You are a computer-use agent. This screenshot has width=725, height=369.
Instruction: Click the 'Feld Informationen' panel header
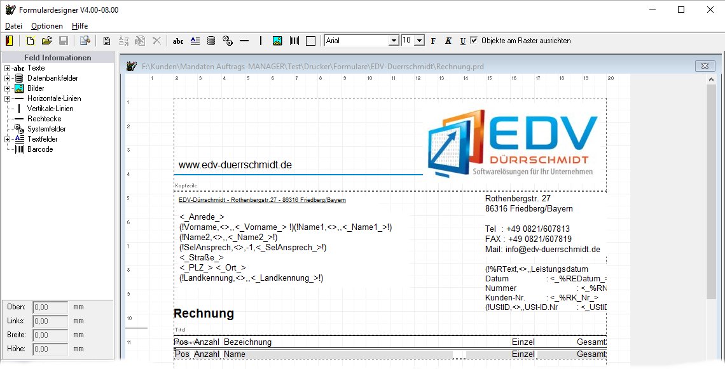[58, 58]
